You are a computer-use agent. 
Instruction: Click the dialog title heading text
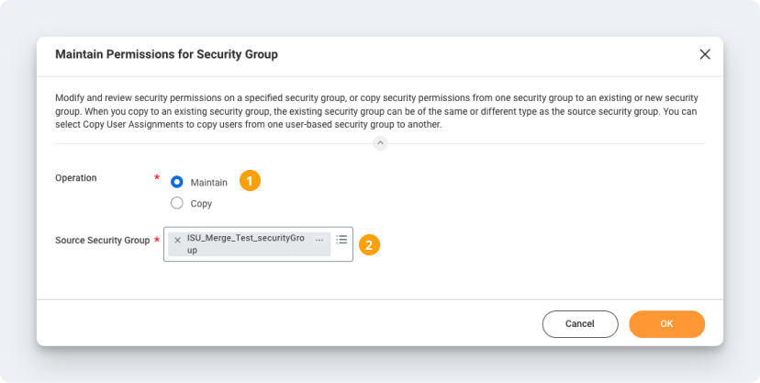[166, 55]
